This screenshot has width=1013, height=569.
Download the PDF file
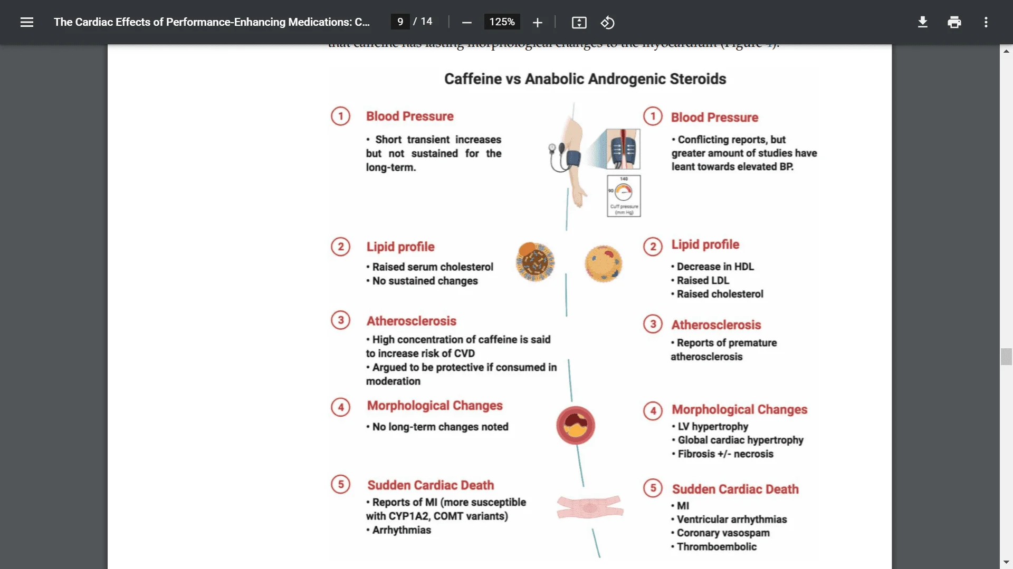tap(922, 22)
